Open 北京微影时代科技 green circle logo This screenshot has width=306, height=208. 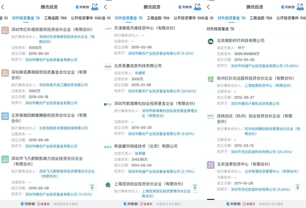pyautogui.click(x=210, y=41)
